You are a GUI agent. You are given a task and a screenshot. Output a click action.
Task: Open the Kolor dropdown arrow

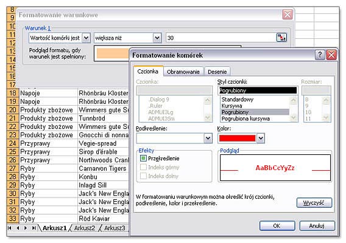[x=261, y=139]
